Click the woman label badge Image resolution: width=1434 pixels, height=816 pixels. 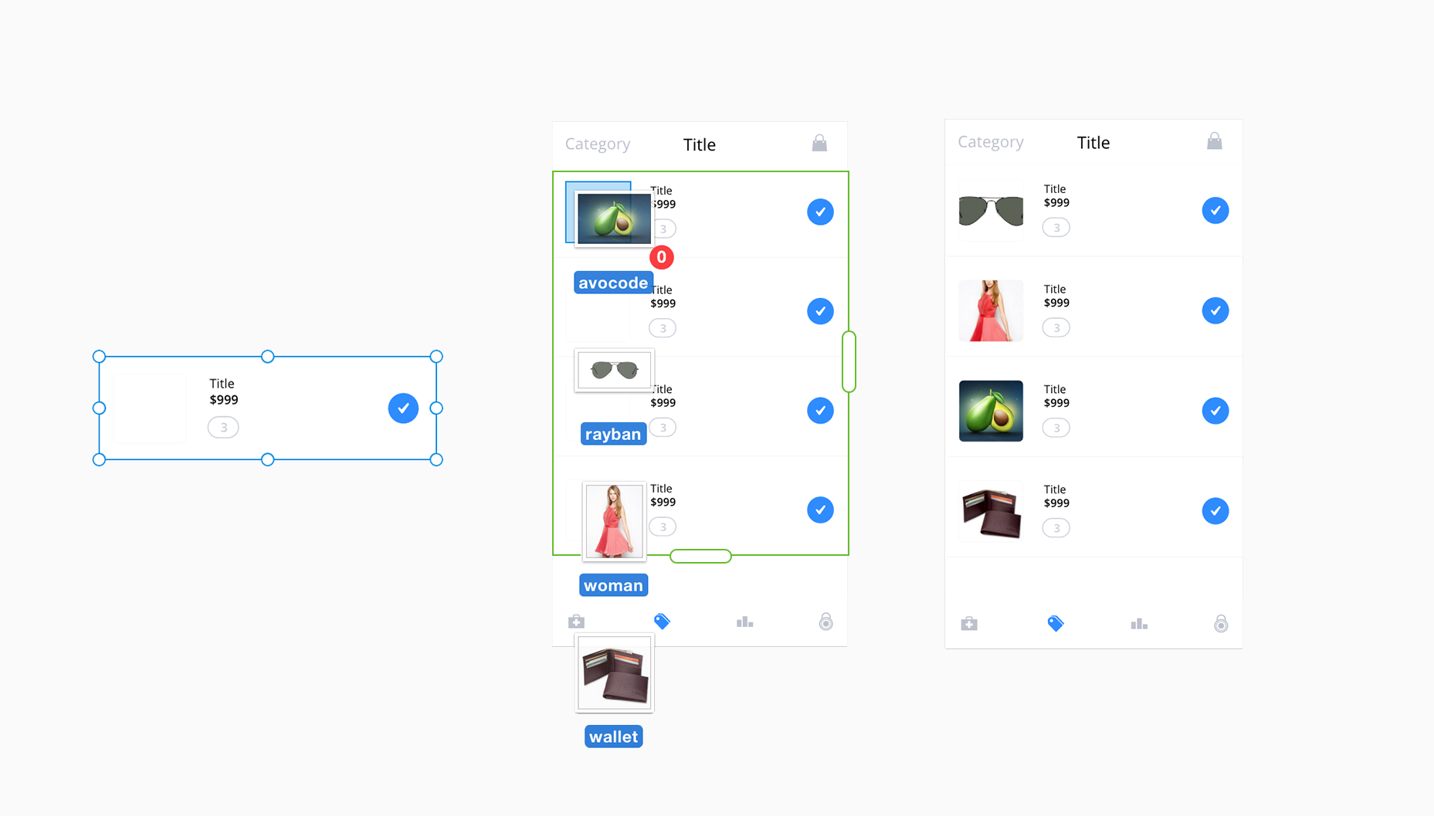[613, 585]
